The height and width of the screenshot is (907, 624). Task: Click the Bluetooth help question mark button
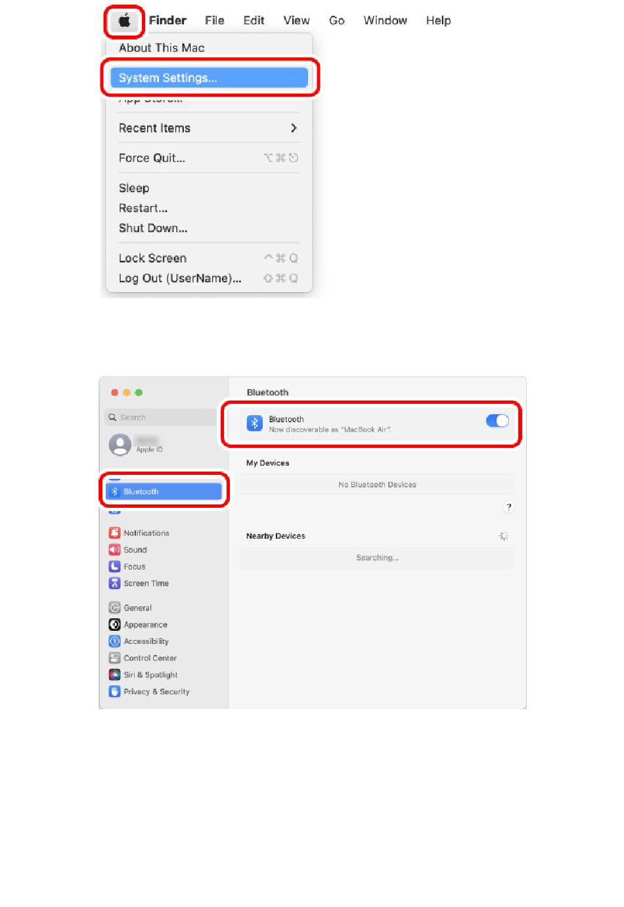click(x=508, y=507)
